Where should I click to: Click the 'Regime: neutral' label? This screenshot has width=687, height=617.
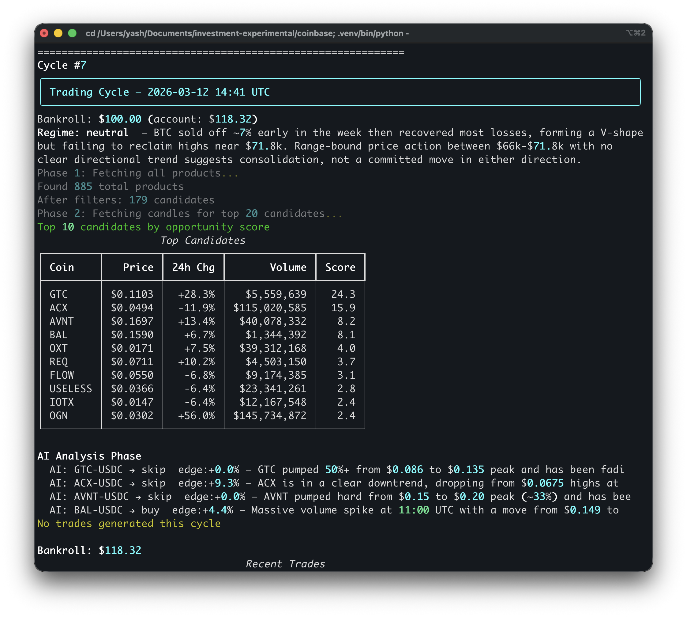tap(83, 133)
